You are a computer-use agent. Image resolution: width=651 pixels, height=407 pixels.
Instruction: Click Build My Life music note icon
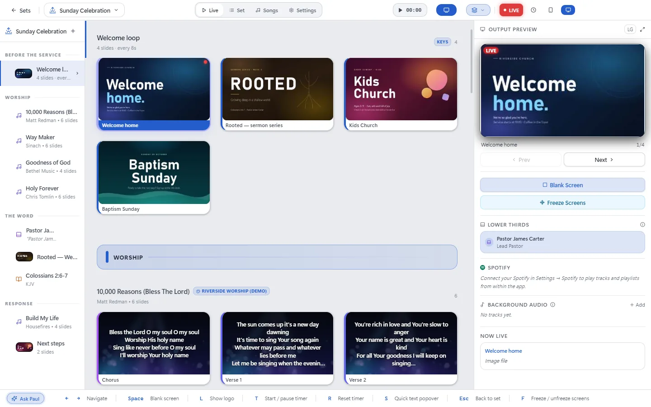click(19, 322)
